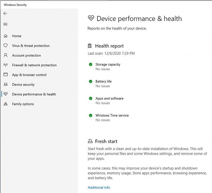Click the App & browser control window icon
This screenshot has height=193, width=212.
[6, 75]
